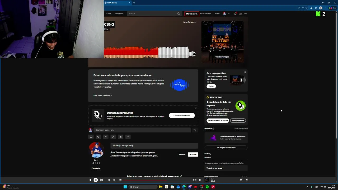Repost the track with the repost icon
This screenshot has width=338, height=190.
pos(106,137)
